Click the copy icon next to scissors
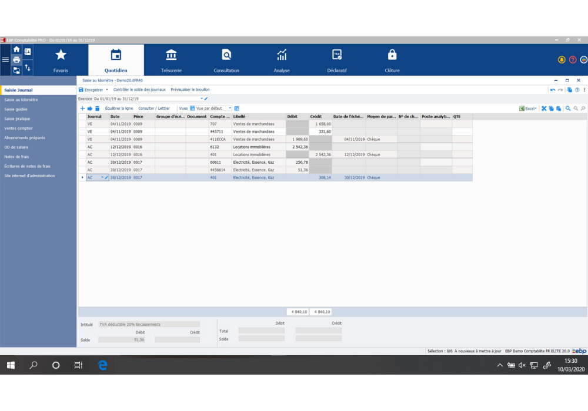Viewport: 588px width, 411px height. coord(552,109)
